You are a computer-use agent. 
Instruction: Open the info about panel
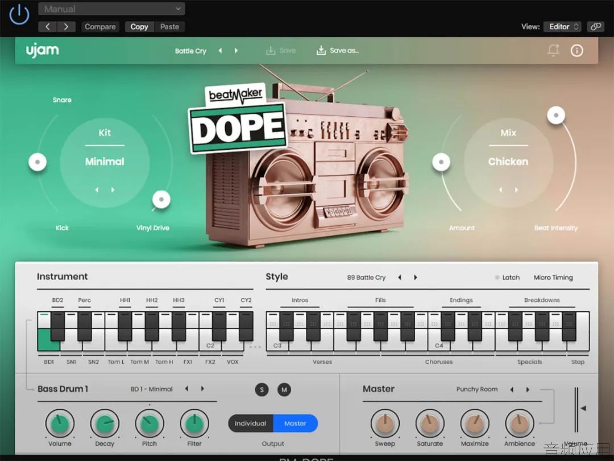tap(577, 51)
